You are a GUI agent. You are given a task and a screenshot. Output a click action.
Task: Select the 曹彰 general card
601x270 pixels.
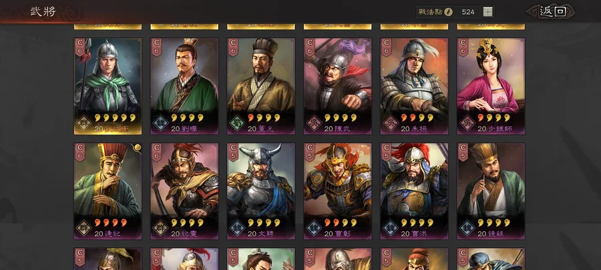pos(338,191)
